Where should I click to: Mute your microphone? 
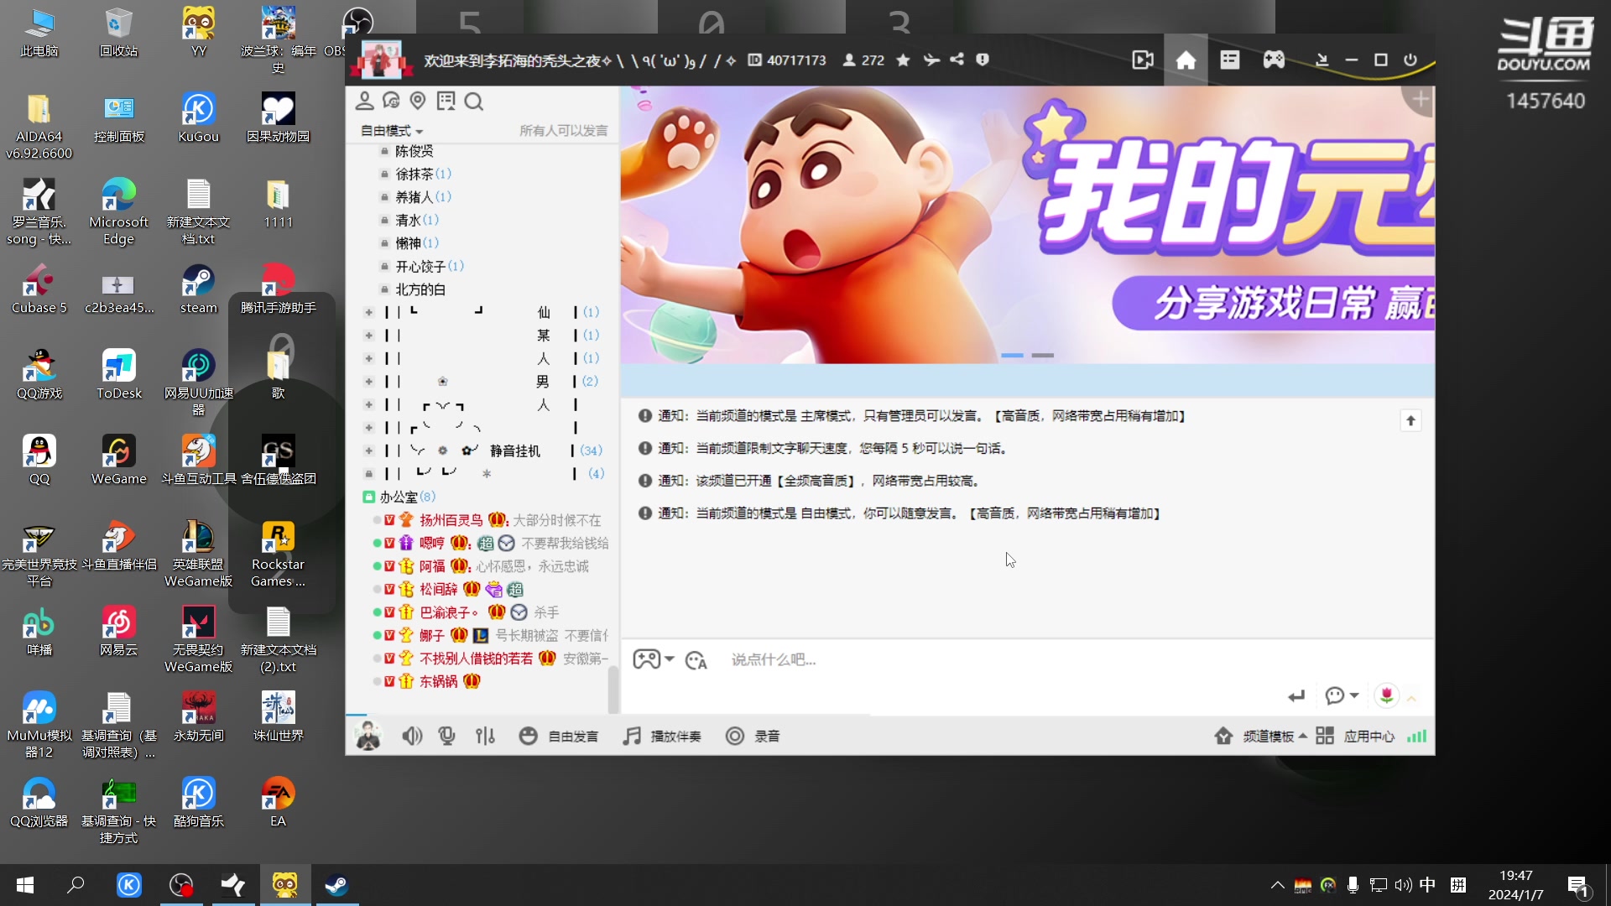[x=447, y=736]
